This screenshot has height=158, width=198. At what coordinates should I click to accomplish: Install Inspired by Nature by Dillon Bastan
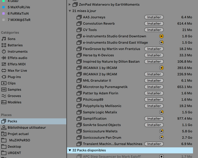tap(154, 62)
